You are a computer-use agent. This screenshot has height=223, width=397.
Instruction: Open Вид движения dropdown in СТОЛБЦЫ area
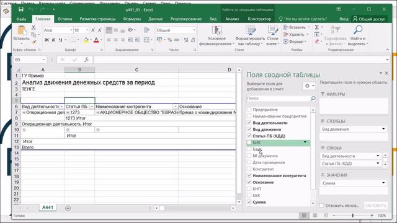pos(383,129)
